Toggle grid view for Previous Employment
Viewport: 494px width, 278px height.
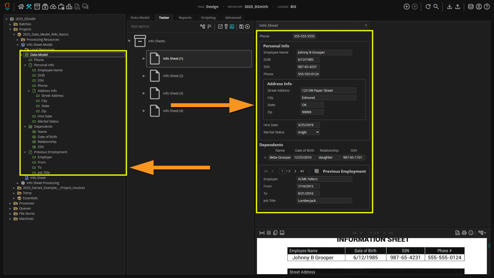pyautogui.click(x=316, y=171)
